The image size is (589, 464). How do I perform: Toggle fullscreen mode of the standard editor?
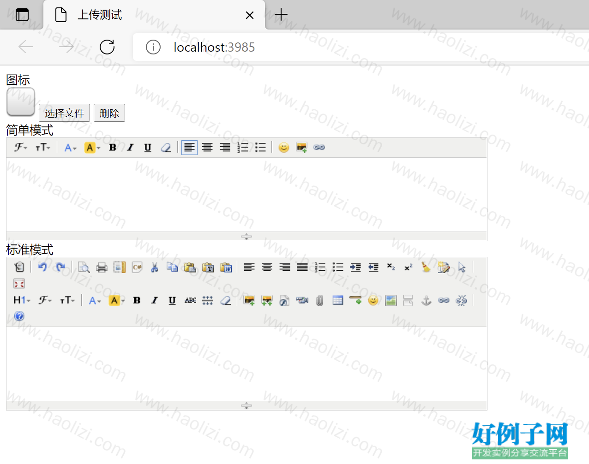(19, 283)
